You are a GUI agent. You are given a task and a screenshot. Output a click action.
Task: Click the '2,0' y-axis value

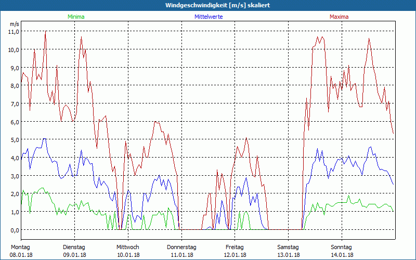click(15, 194)
